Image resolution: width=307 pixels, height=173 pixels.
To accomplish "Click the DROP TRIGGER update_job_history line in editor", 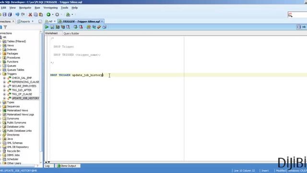I will pyautogui.click(x=77, y=75).
